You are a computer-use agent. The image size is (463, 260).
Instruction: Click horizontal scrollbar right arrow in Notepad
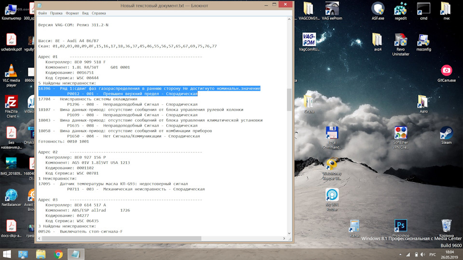coord(284,238)
